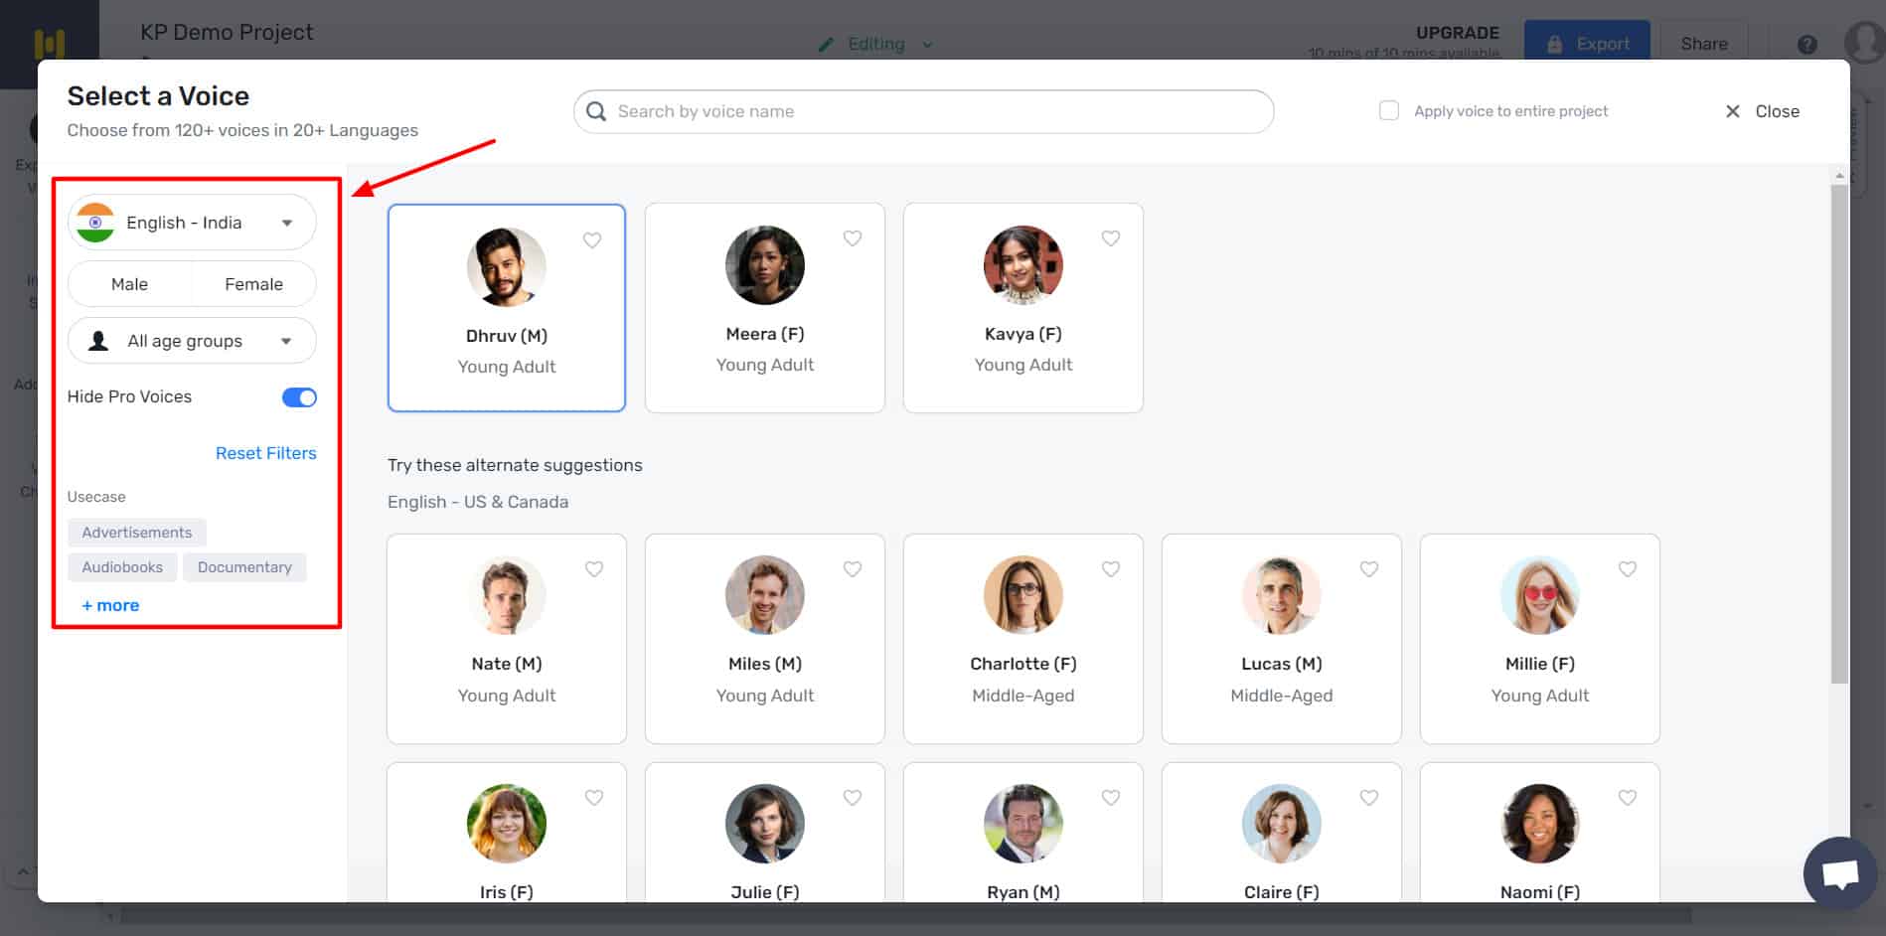Select the Documentary usecase tag
1886x936 pixels.
click(244, 567)
